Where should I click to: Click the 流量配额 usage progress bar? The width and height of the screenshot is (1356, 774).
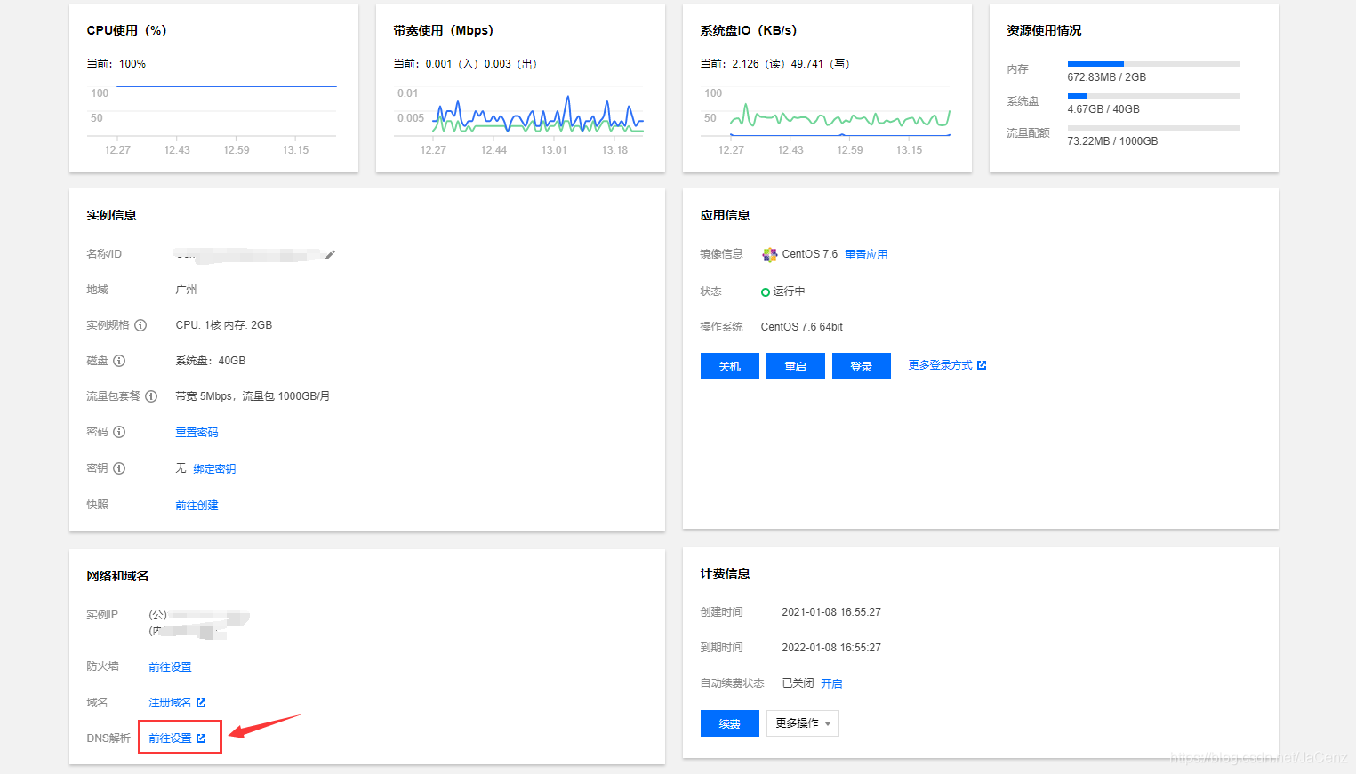click(1153, 128)
